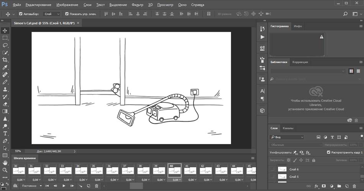The image size is (364, 191).
Task: Open the timeline panel flyout menu
Action: click(x=253, y=158)
